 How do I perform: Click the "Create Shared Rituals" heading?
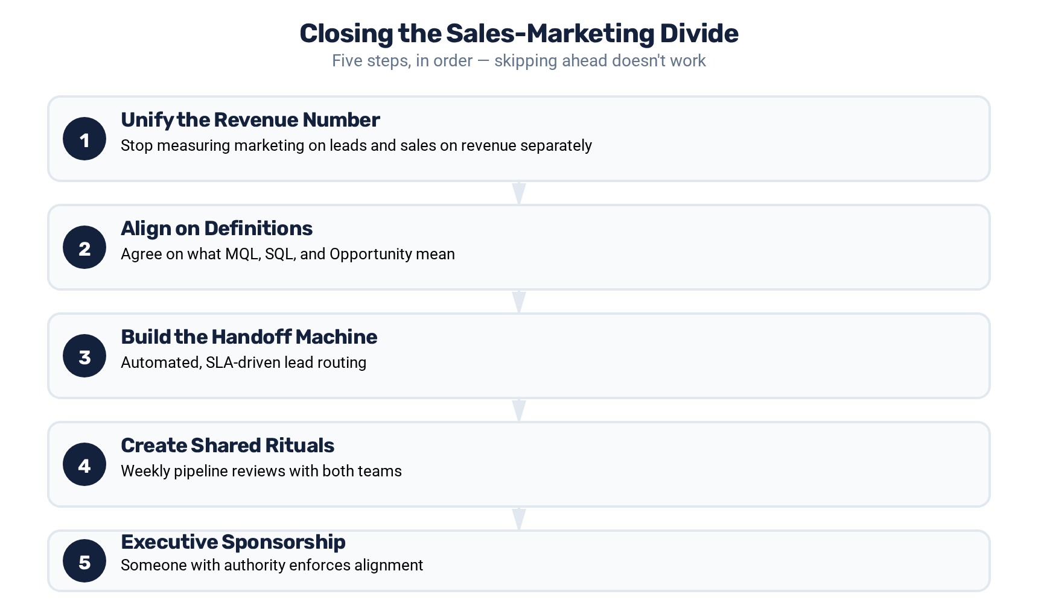point(228,446)
